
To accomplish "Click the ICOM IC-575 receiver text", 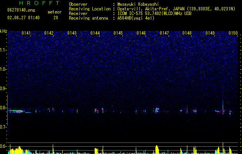I will point(155,13).
